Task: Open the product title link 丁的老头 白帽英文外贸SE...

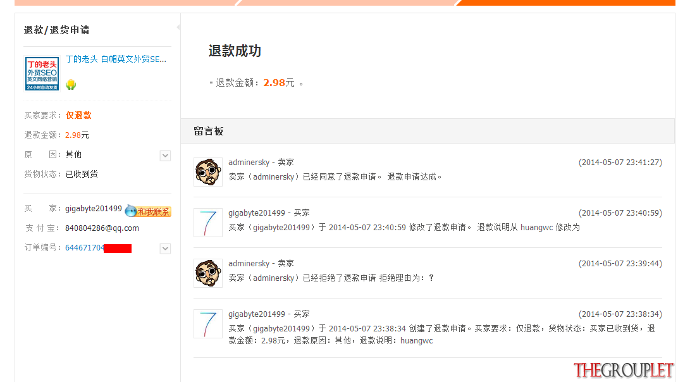Action: click(116, 59)
